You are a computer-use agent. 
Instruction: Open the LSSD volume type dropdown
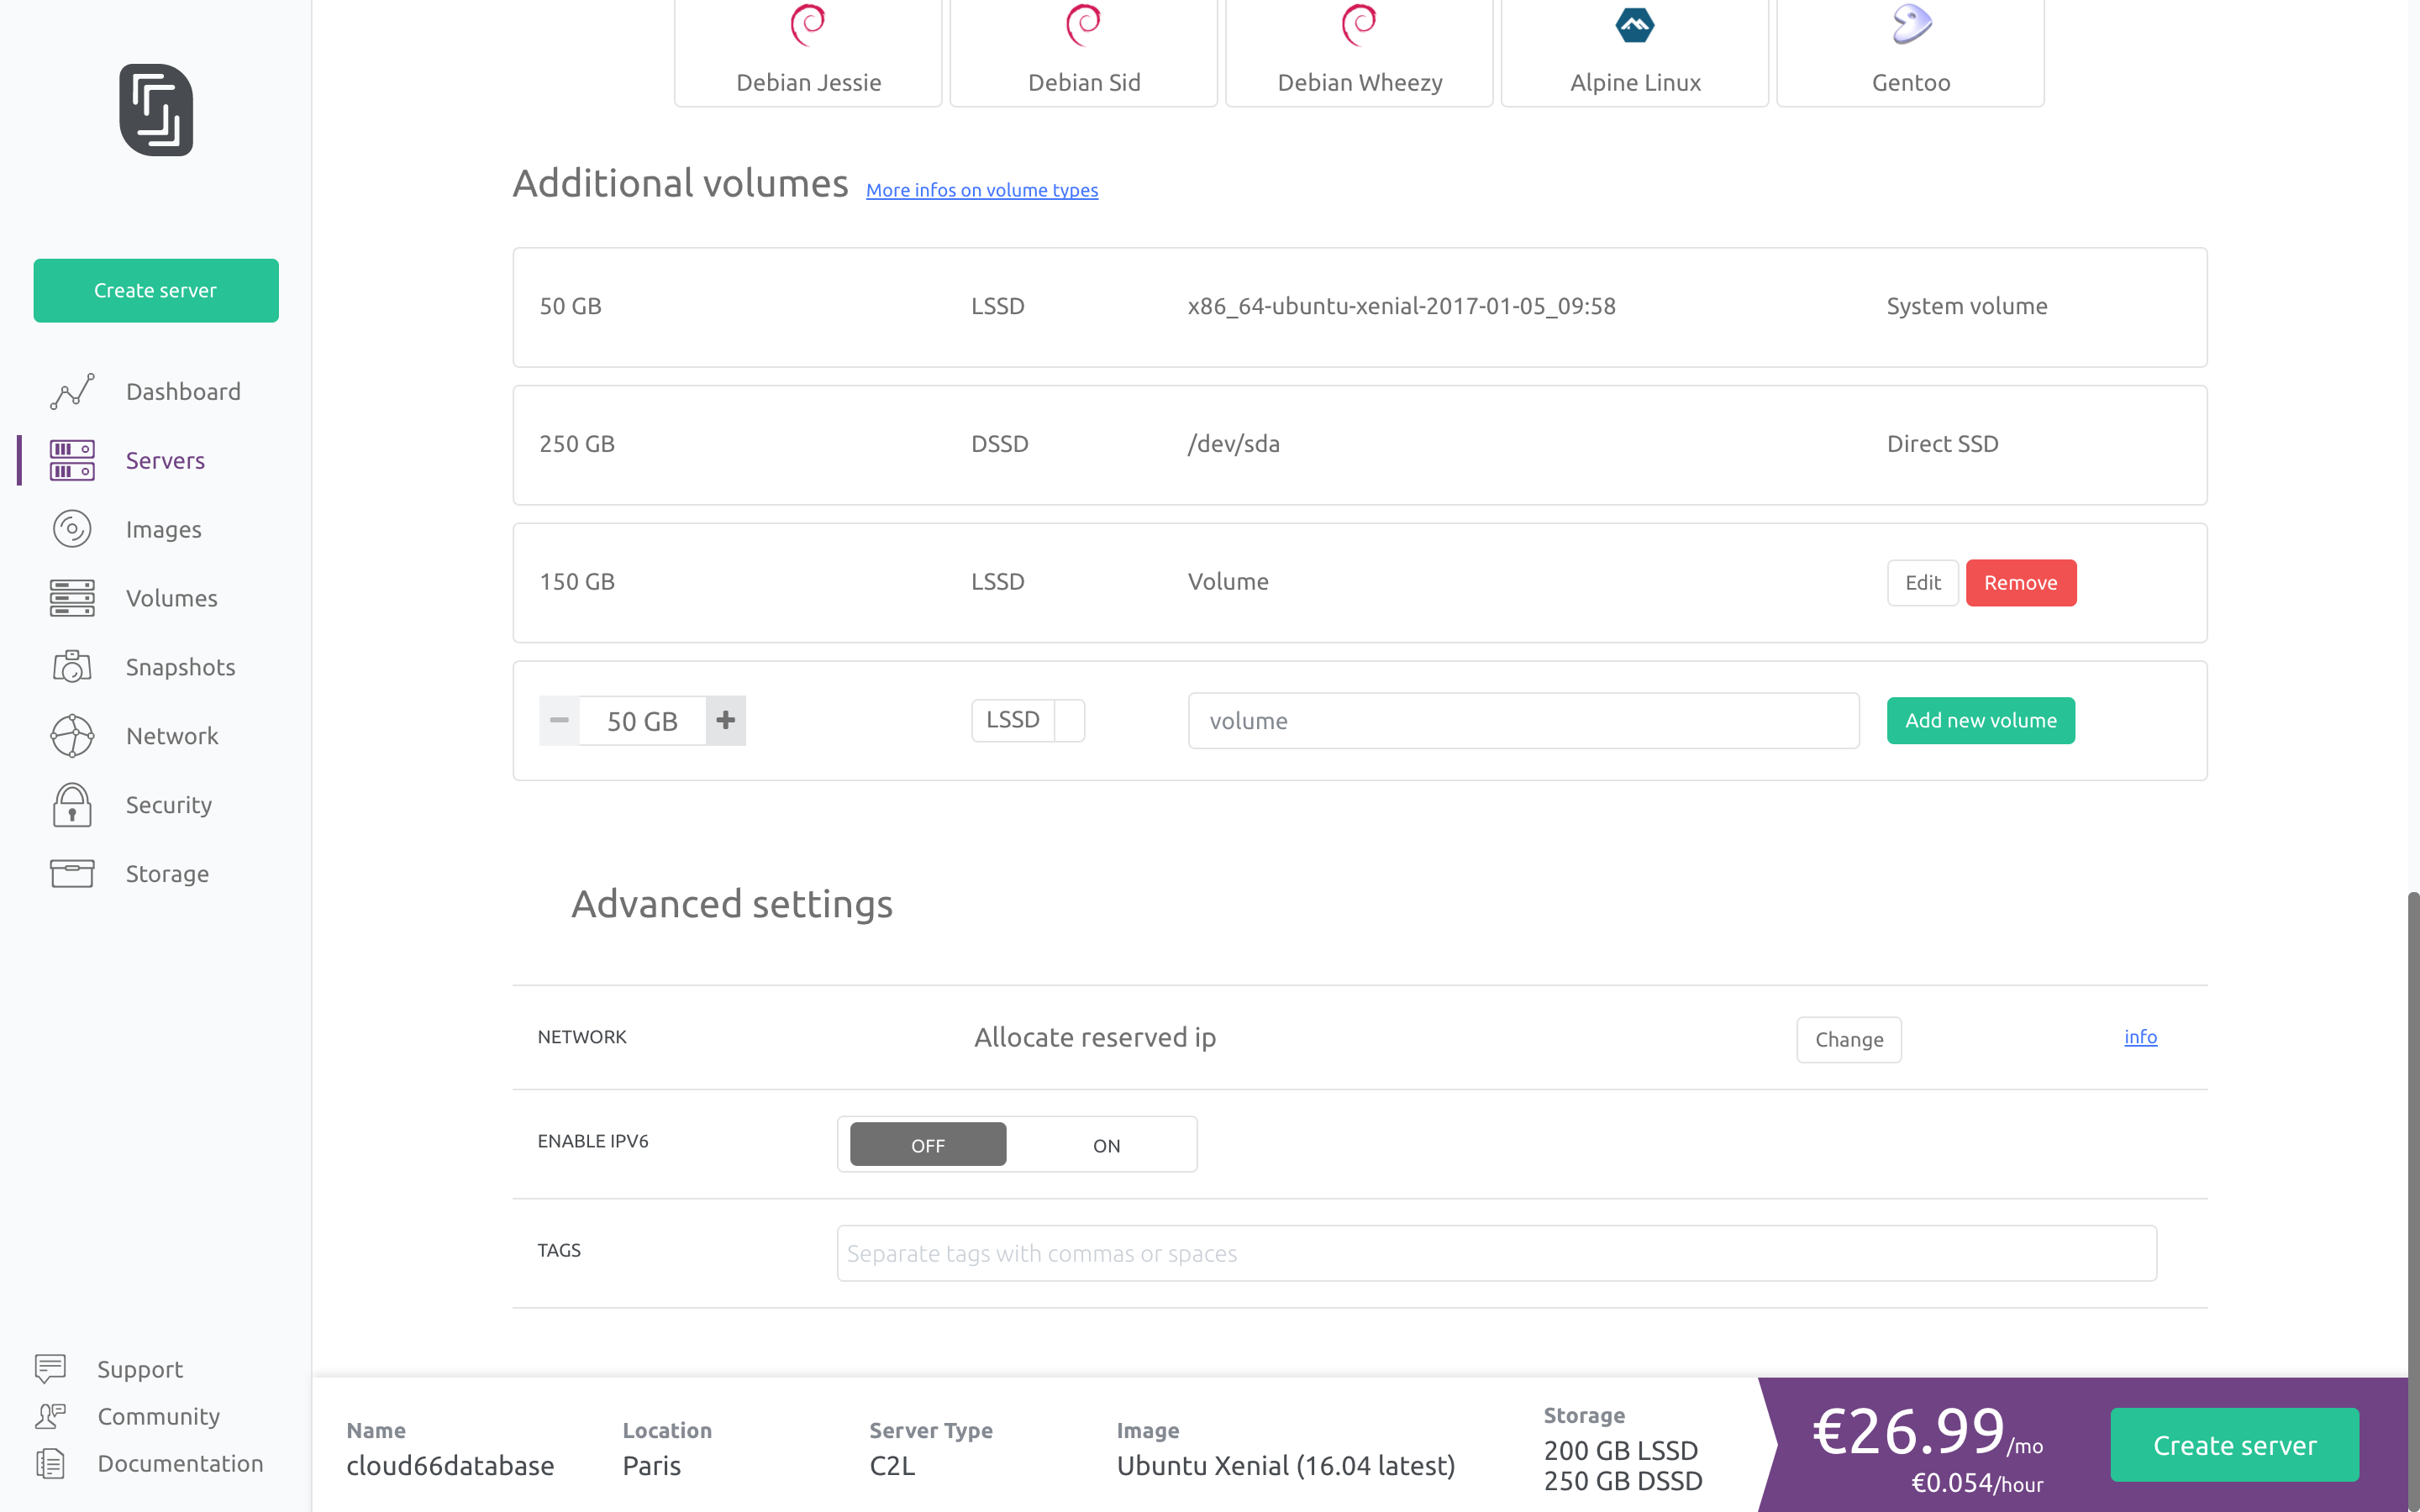point(1027,720)
